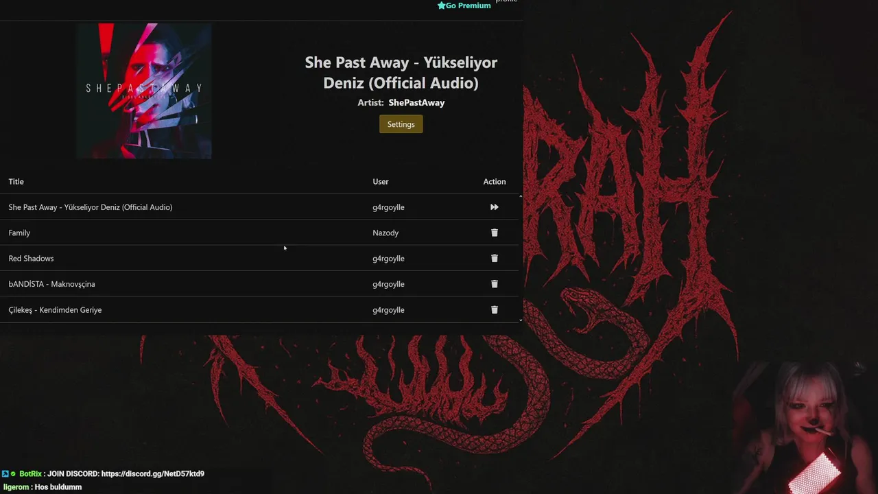This screenshot has width=878, height=494.
Task: Click the Action column header
Action: [495, 182]
